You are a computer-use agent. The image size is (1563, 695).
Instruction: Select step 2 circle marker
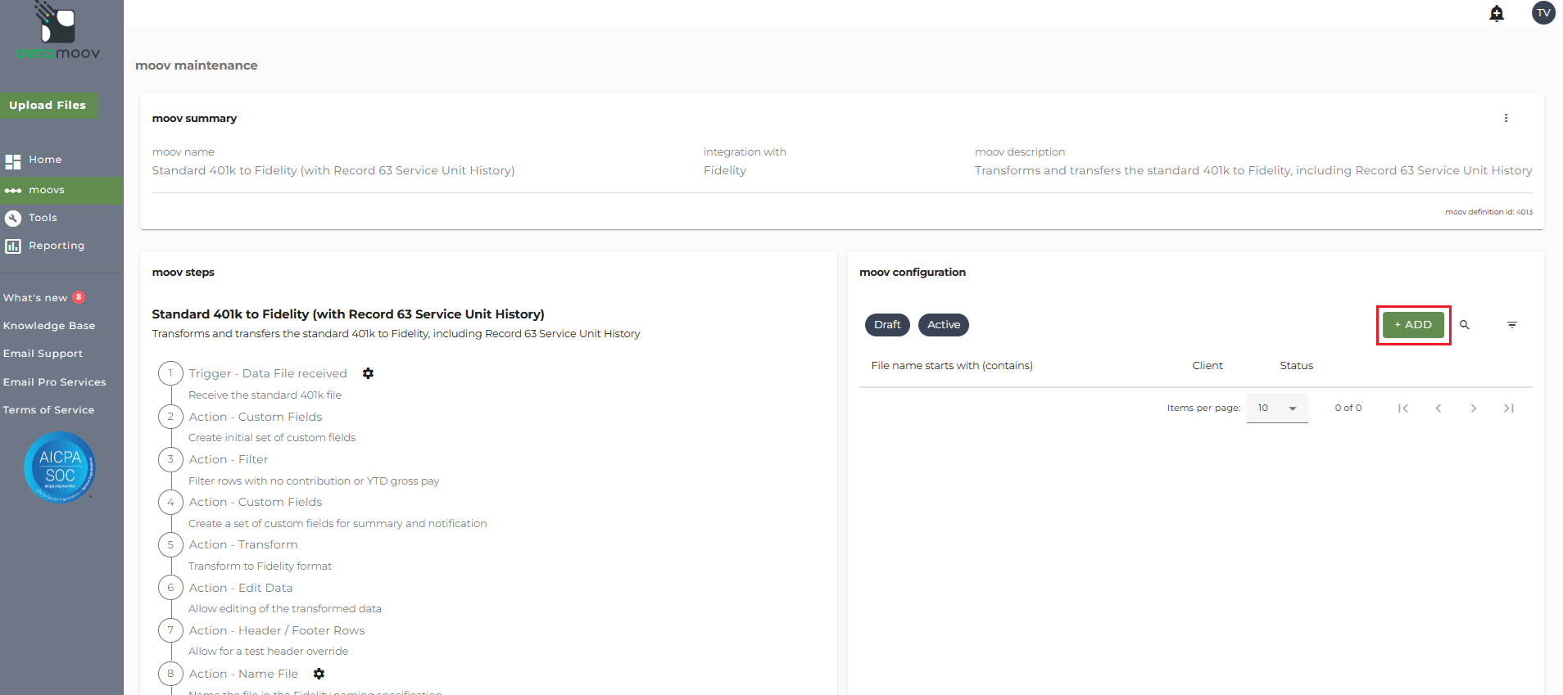coord(170,417)
